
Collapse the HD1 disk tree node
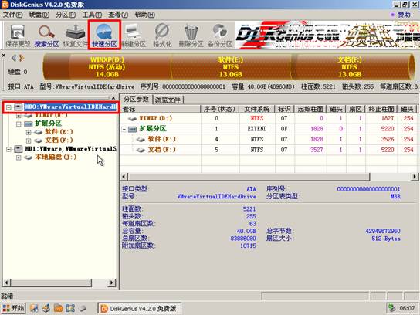(x=8, y=149)
